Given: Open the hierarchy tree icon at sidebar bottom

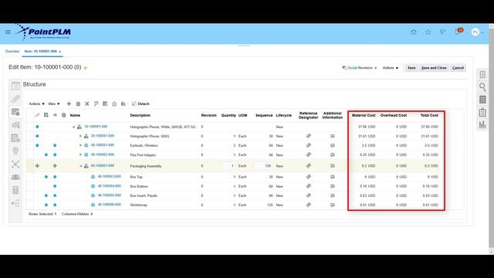Looking at the screenshot, I should 15,203.
